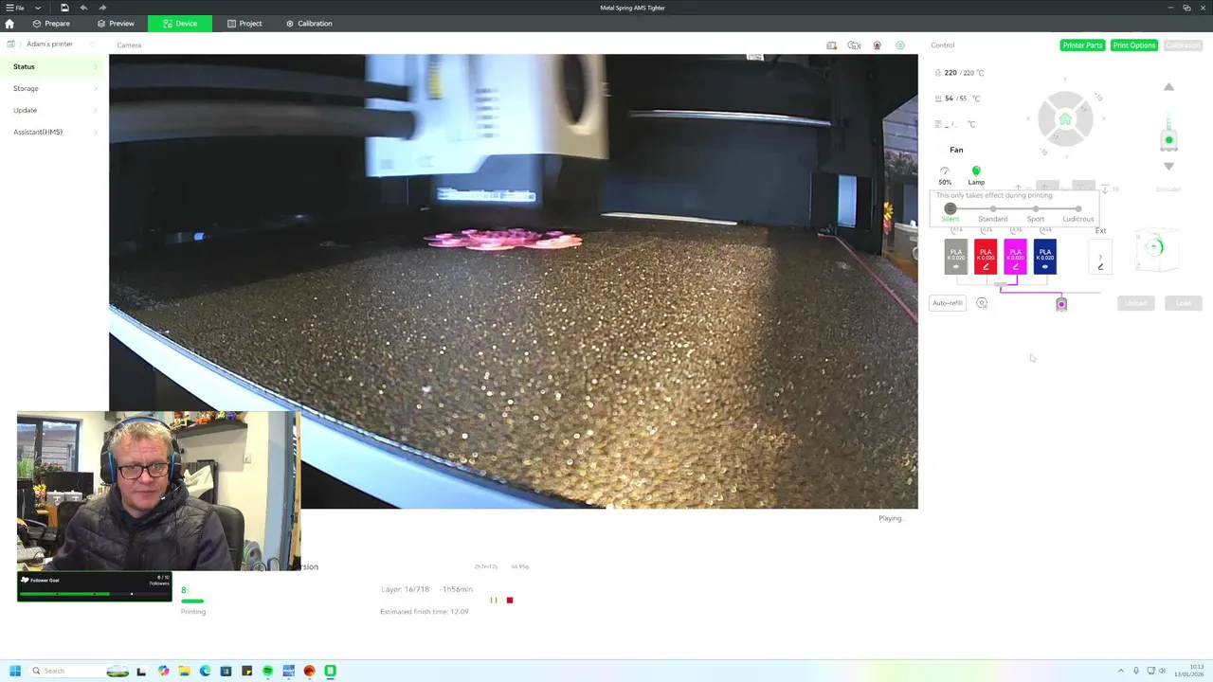Click the Unload button
This screenshot has width=1213, height=682.
tap(1135, 303)
